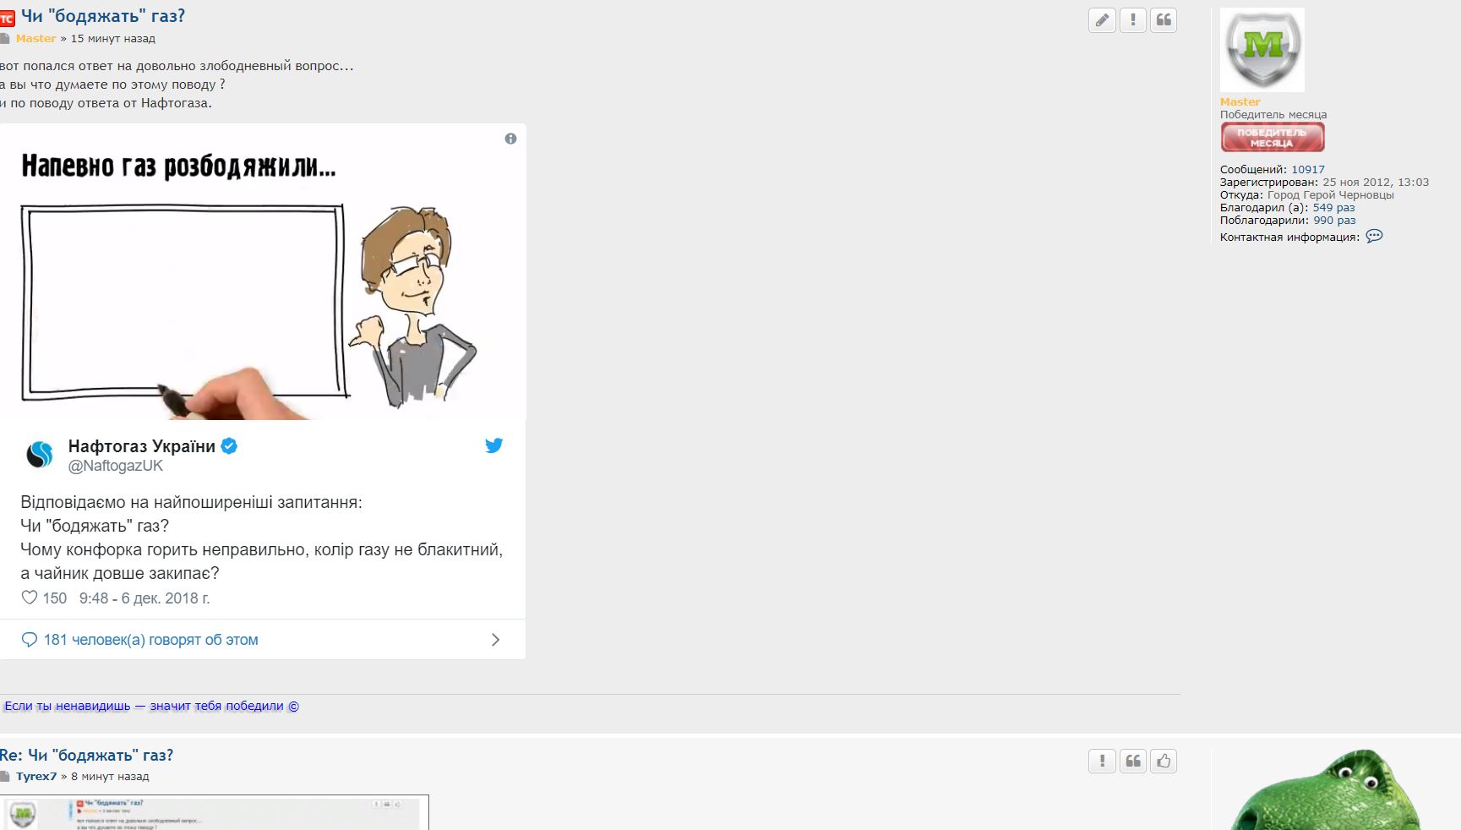Click the @NaftogazUK handle
Screen dimensions: 1461x830
point(116,466)
